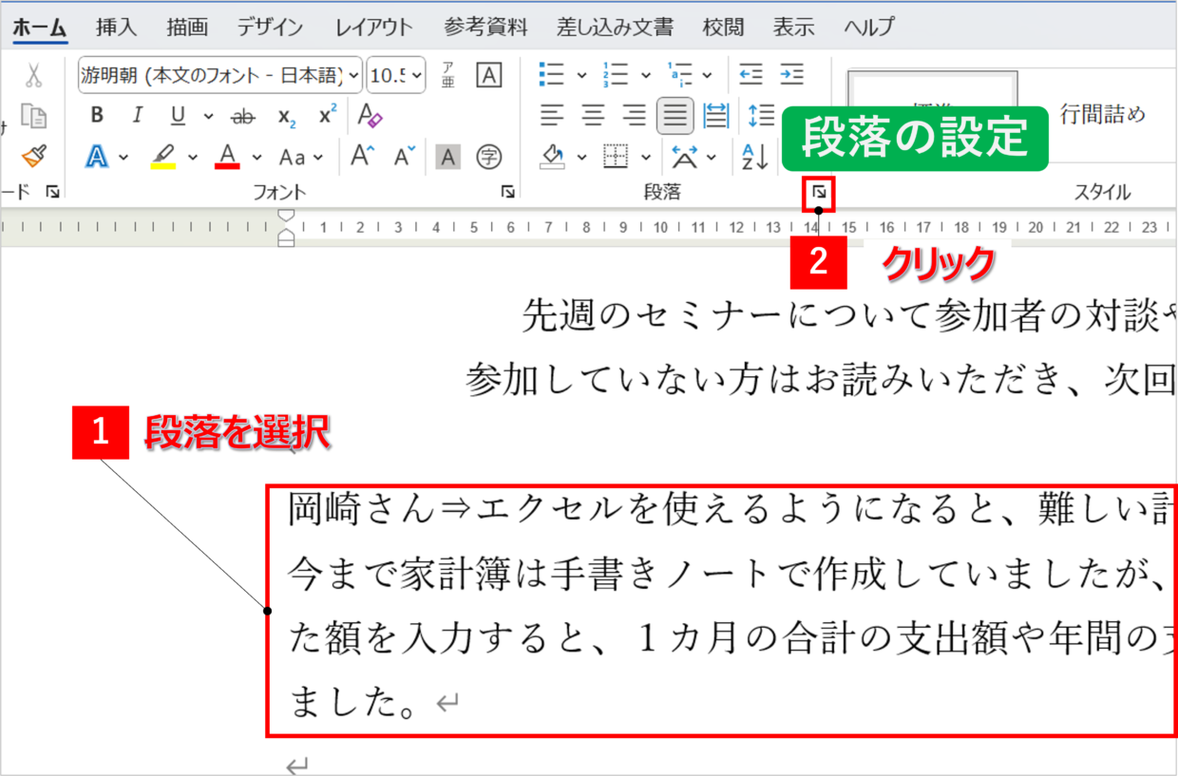The width and height of the screenshot is (1178, 776).
Task: Open paragraph settings dialog launcher
Action: pyautogui.click(x=819, y=193)
